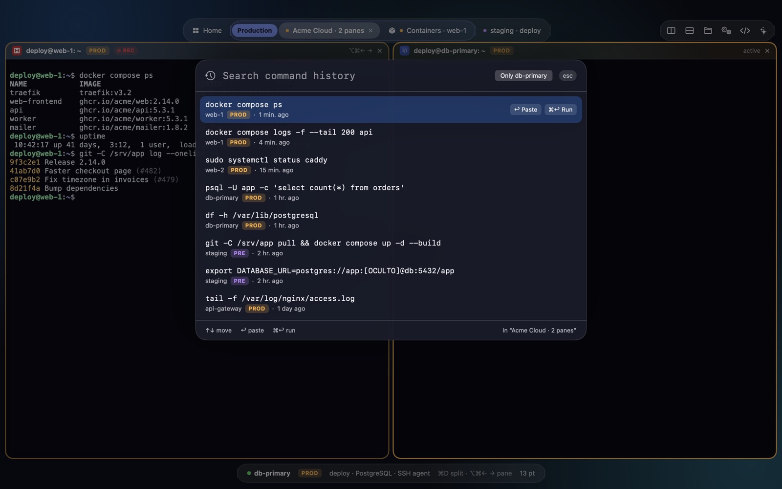
Task: Switch to the Home tab
Action: coord(207,30)
